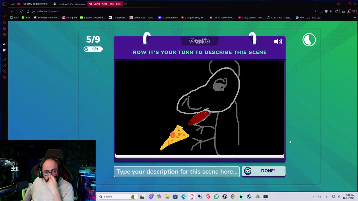Viewport: 358px width, 201px height.
Task: Open the Stripe Express bookmark
Action: point(168,18)
